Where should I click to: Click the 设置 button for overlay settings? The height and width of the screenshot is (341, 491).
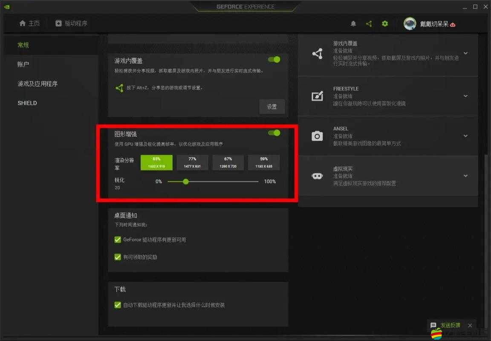[272, 107]
